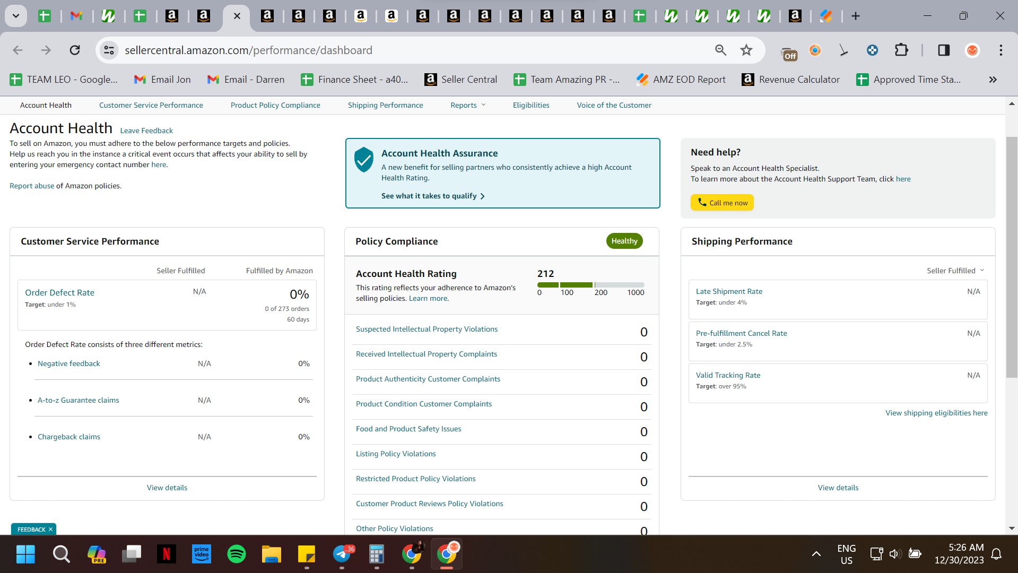Viewport: 1018px width, 573px height.
Task: Open the tab search dropdown arrow
Action: pyautogui.click(x=16, y=16)
